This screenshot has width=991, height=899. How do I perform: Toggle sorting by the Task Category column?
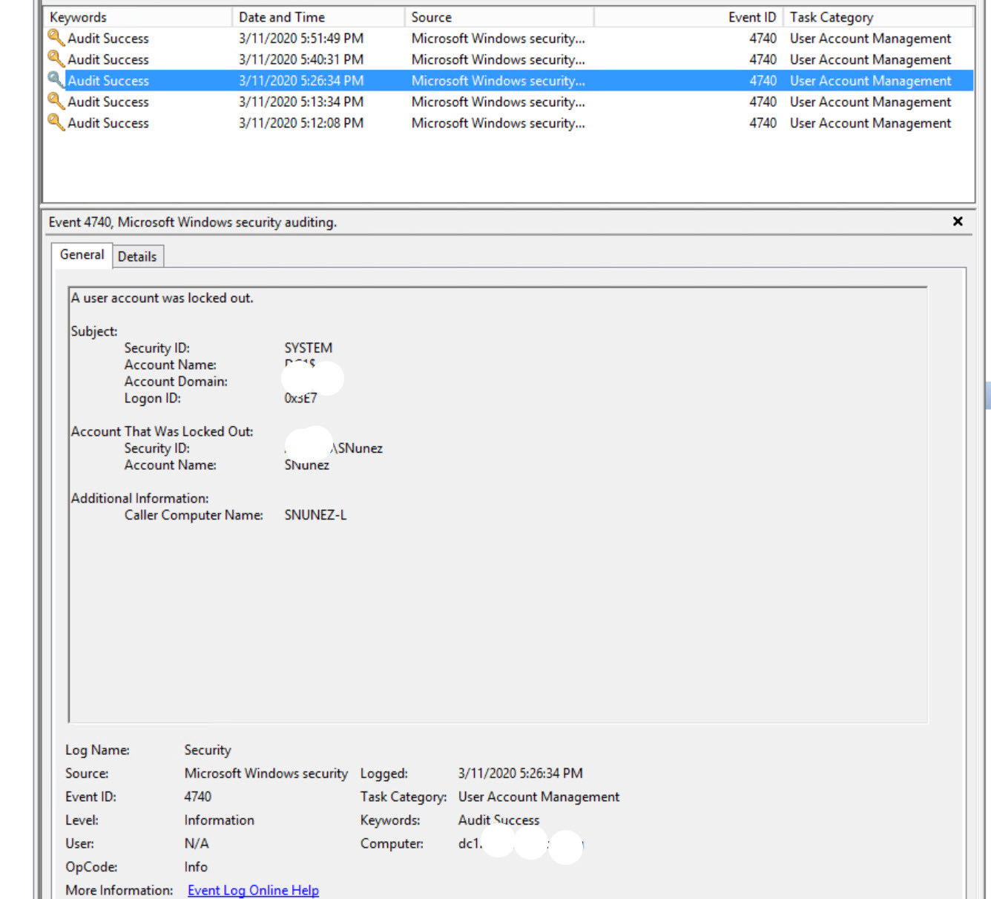[831, 16]
